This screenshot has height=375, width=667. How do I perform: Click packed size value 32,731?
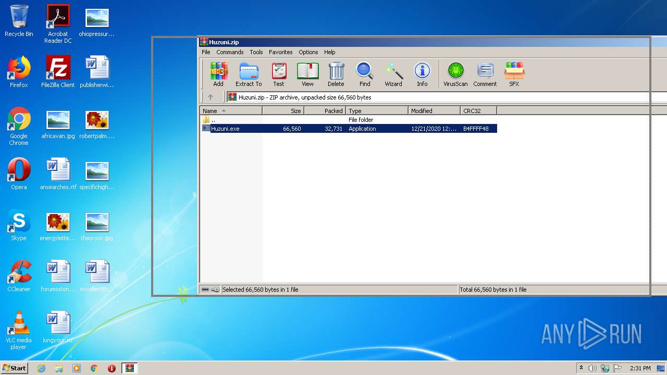coord(333,129)
